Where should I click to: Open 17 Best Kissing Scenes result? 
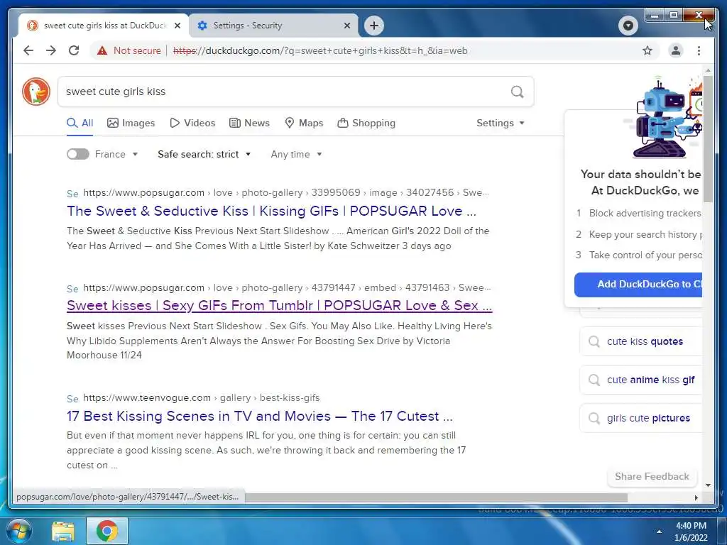(260, 416)
